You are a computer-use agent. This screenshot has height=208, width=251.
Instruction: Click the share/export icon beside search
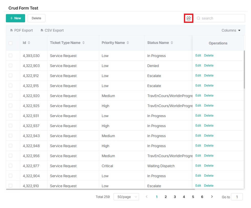(189, 18)
